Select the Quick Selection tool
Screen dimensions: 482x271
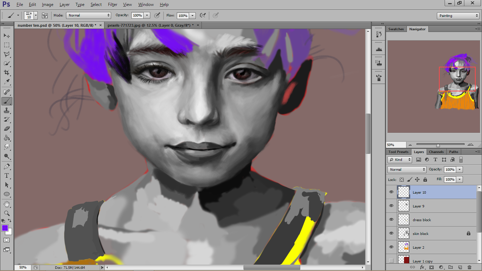pos(7,63)
